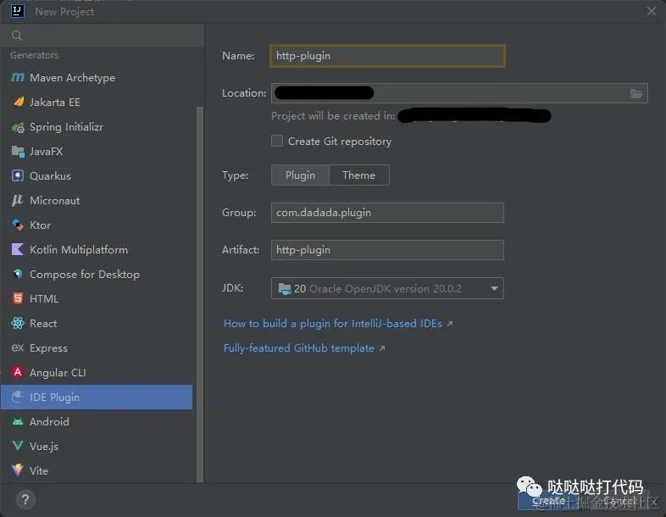Select the Maven Archetype generator icon
Image resolution: width=666 pixels, height=517 pixels.
pos(18,77)
